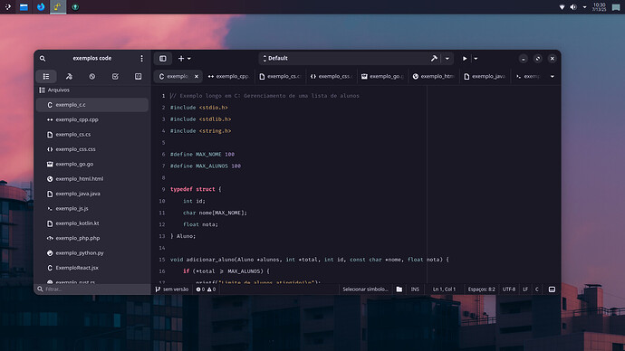Image resolution: width=625 pixels, height=351 pixels.
Task: Open the 'Selecionar símbolo...' symbol selector
Action: coord(365,289)
